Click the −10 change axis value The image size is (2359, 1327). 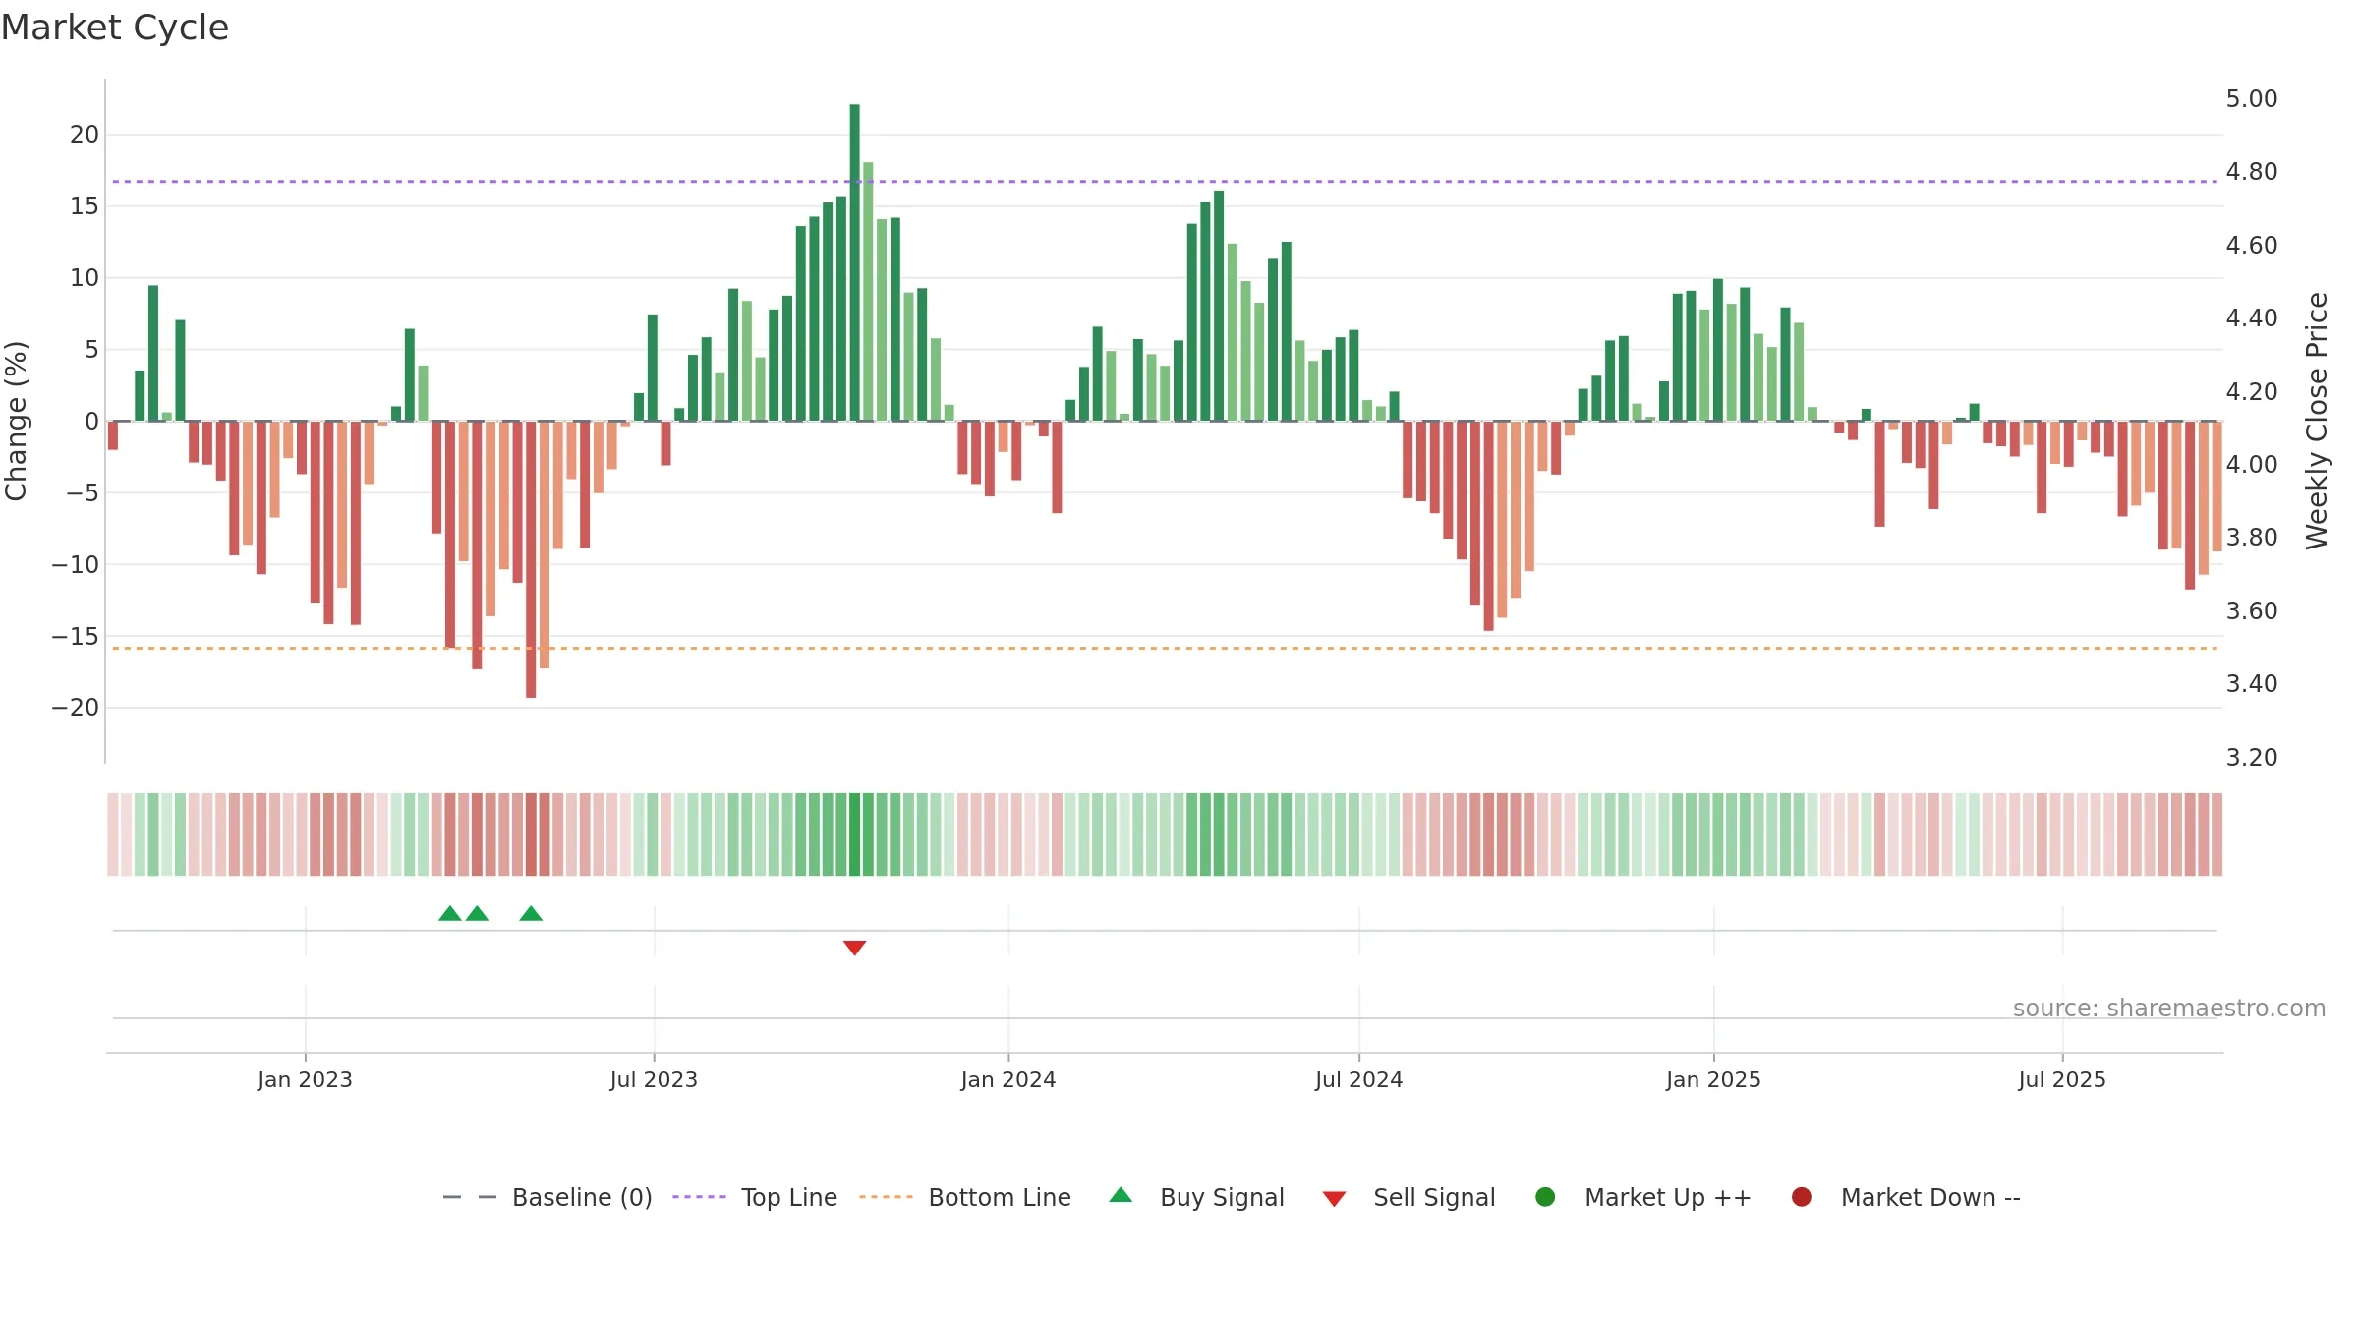(x=76, y=565)
